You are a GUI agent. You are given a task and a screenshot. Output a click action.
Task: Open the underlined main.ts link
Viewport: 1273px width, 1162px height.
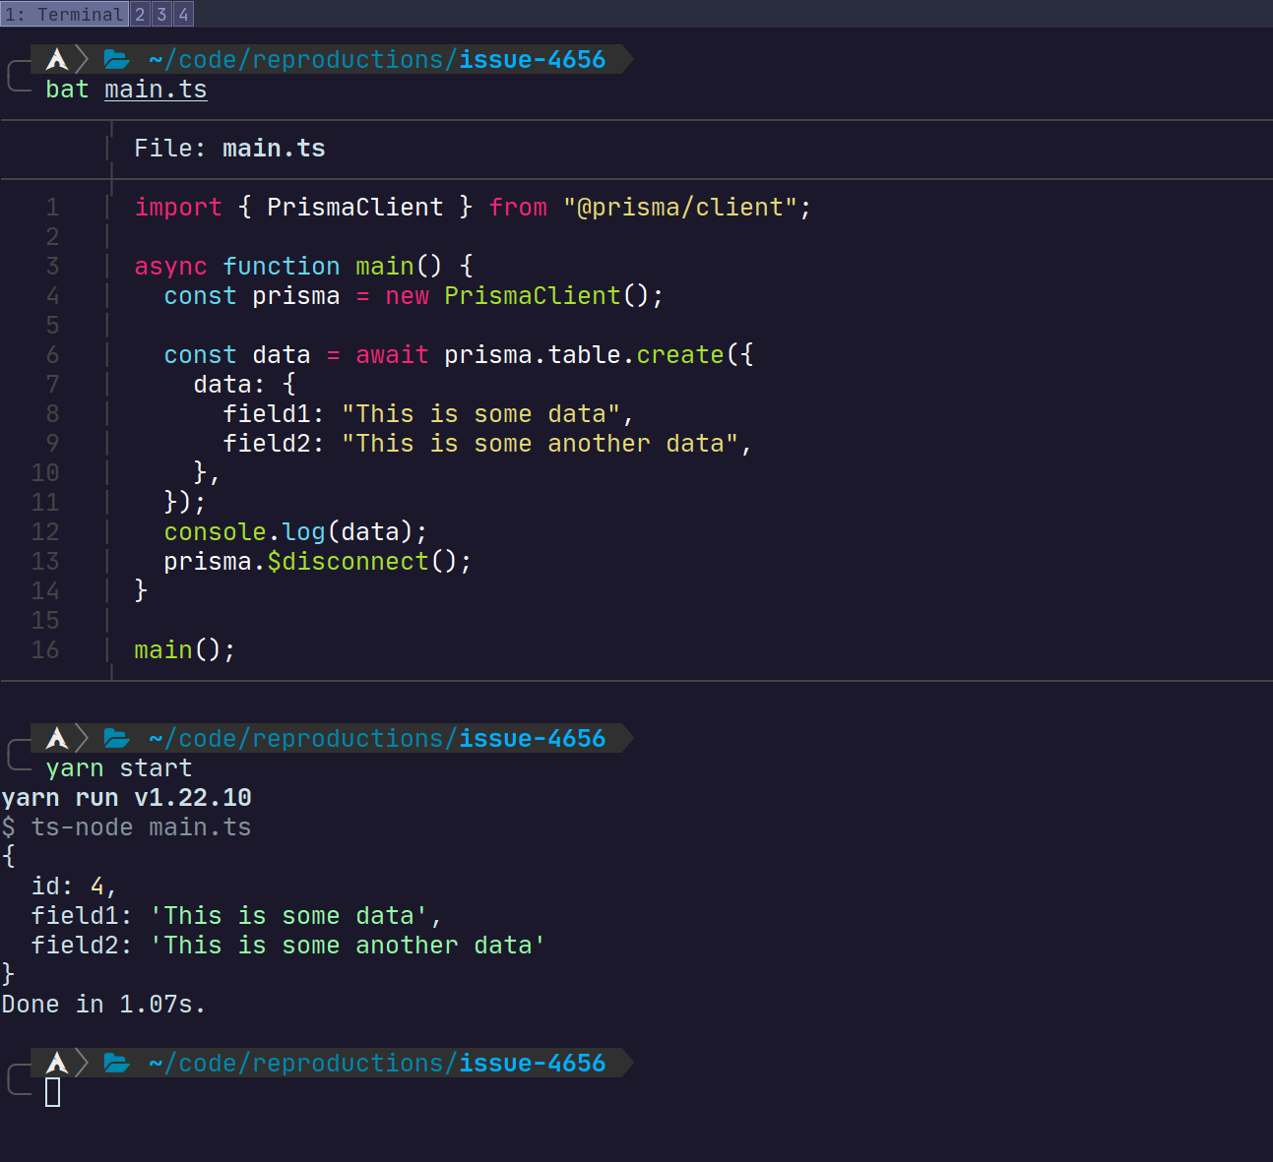pos(155,89)
